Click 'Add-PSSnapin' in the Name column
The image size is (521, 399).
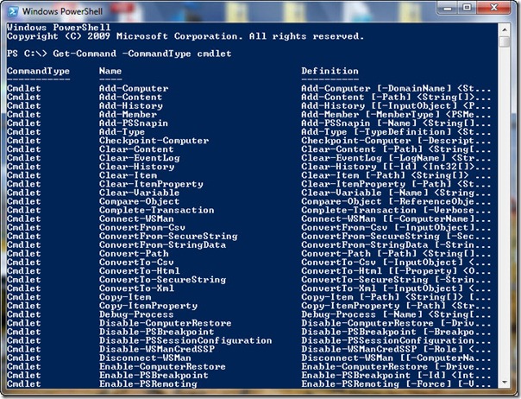[134, 123]
